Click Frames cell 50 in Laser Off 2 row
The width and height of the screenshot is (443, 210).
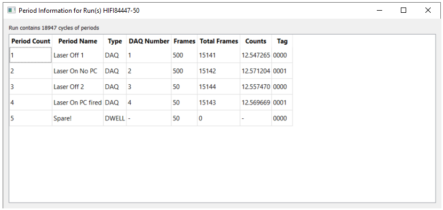pyautogui.click(x=184, y=87)
